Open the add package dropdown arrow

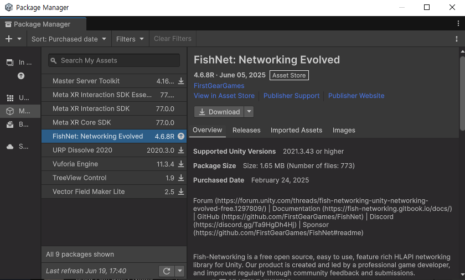point(19,39)
